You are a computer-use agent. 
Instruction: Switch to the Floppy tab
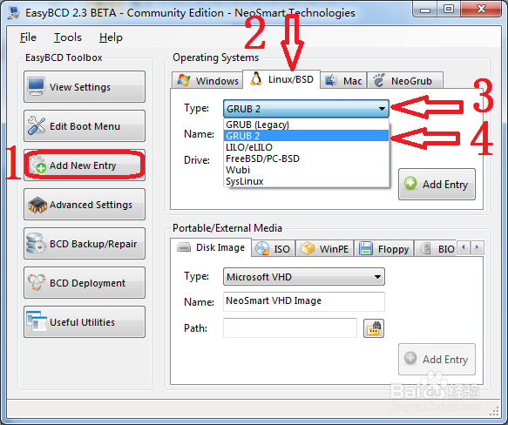[384, 248]
